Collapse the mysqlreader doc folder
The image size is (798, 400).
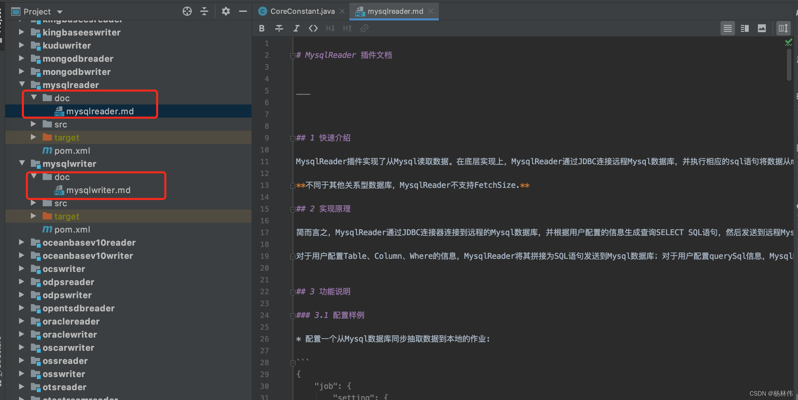pos(33,98)
